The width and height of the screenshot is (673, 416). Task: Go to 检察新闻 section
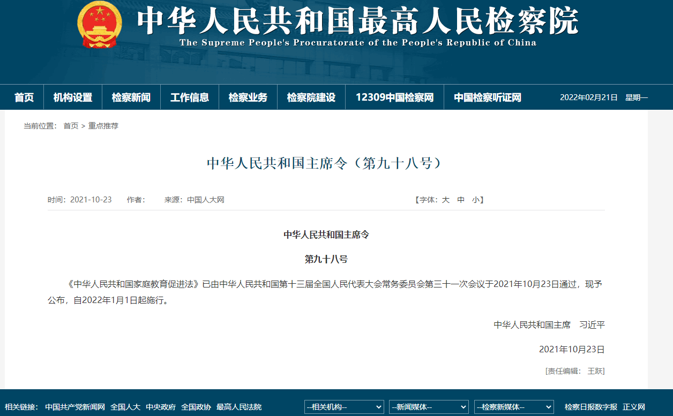point(131,97)
